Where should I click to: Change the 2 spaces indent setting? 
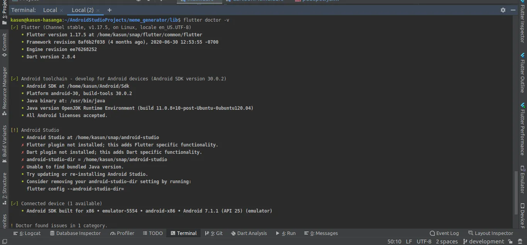447,242
